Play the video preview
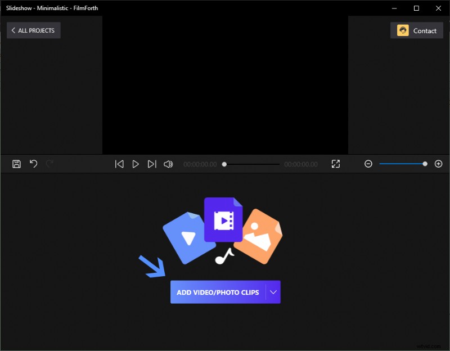The width and height of the screenshot is (450, 351). [136, 164]
